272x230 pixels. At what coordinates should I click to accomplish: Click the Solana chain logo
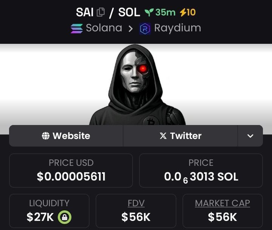coord(77,28)
